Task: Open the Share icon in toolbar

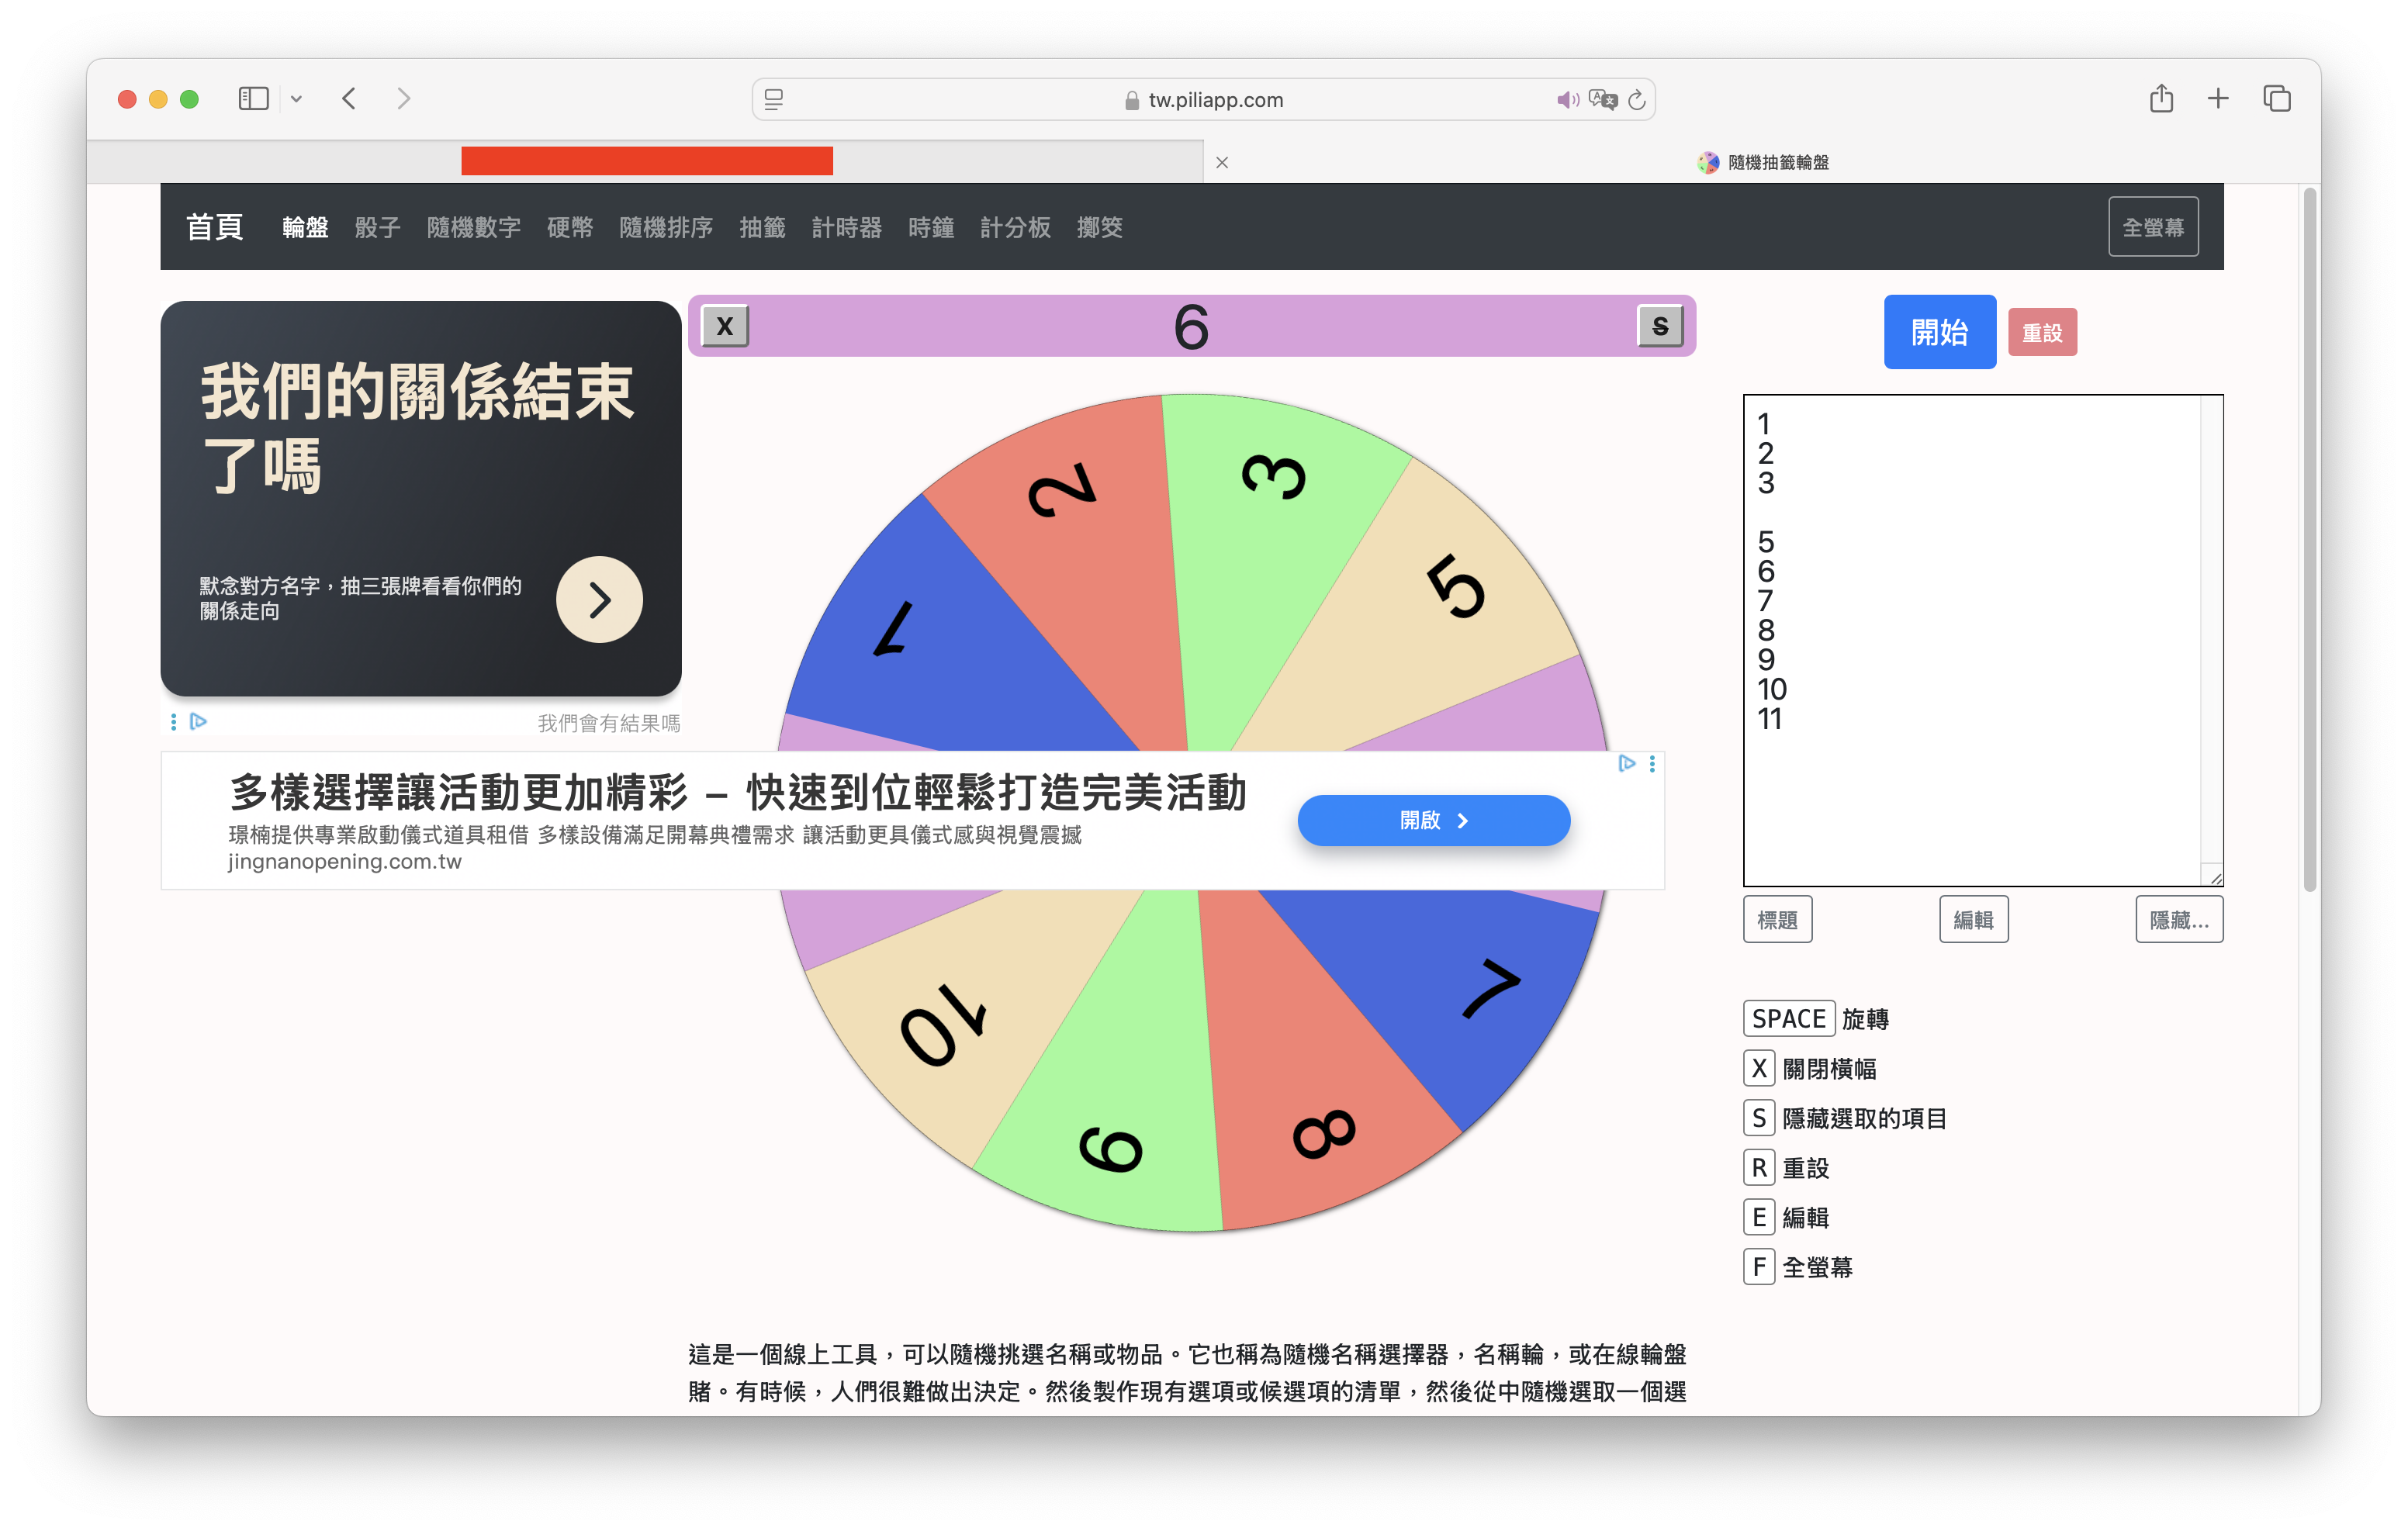Action: (x=2161, y=98)
